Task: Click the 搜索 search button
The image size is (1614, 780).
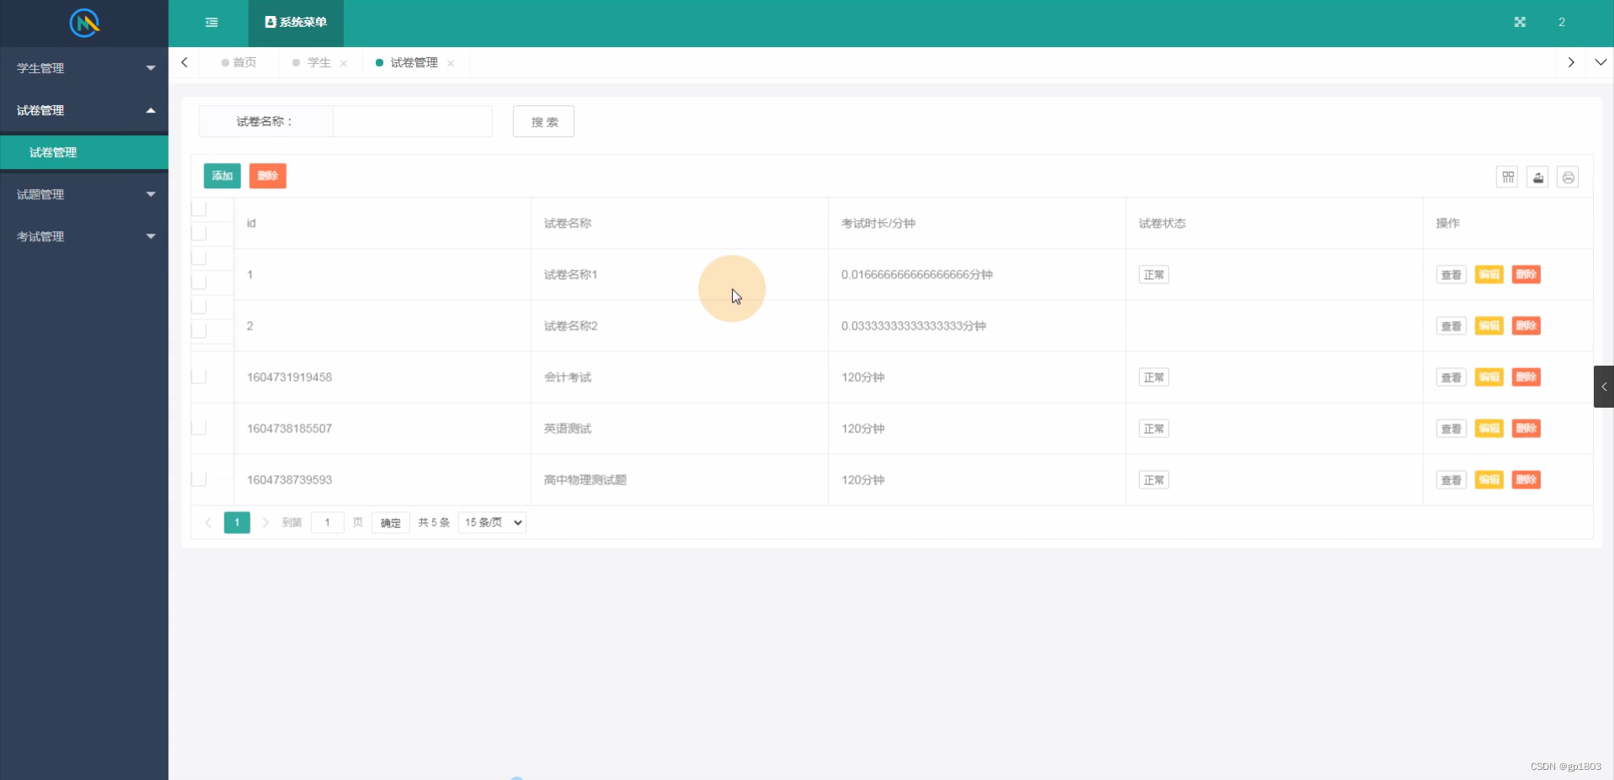Action: [x=543, y=121]
